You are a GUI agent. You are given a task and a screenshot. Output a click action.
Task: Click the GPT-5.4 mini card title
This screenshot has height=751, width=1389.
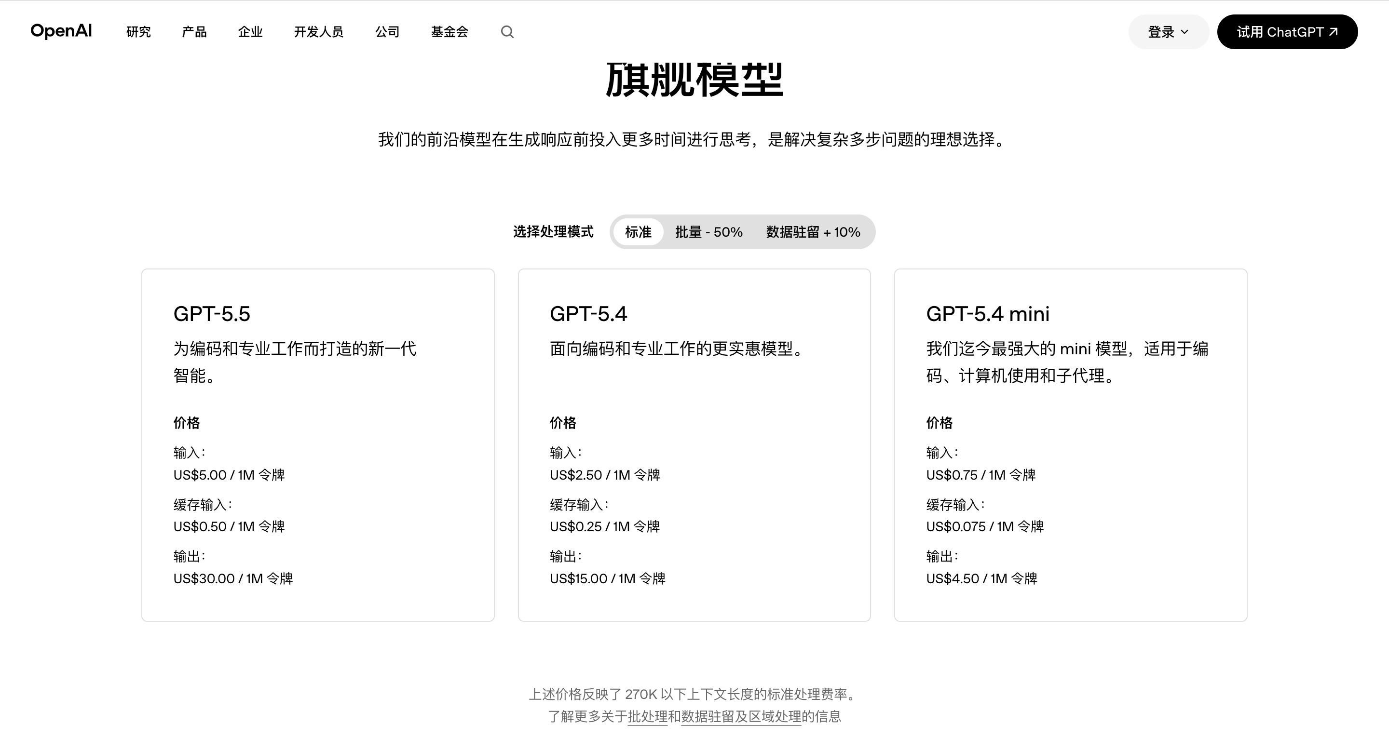(x=988, y=313)
